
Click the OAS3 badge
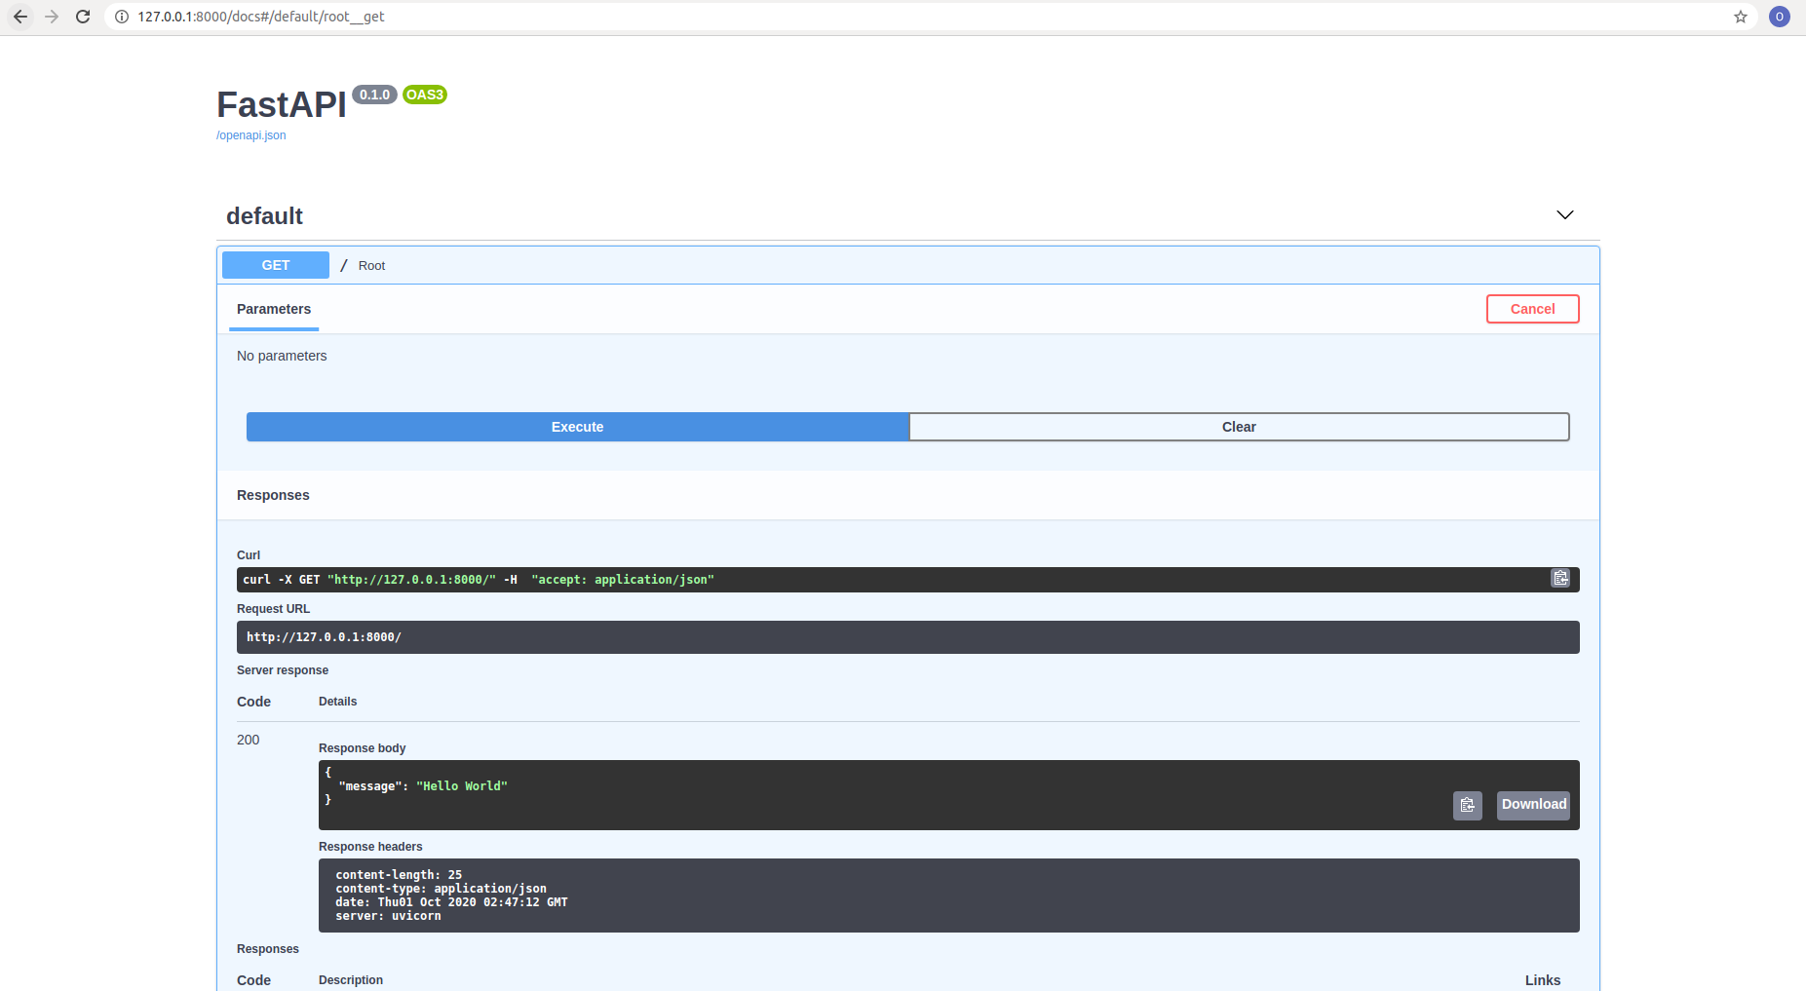tap(424, 95)
